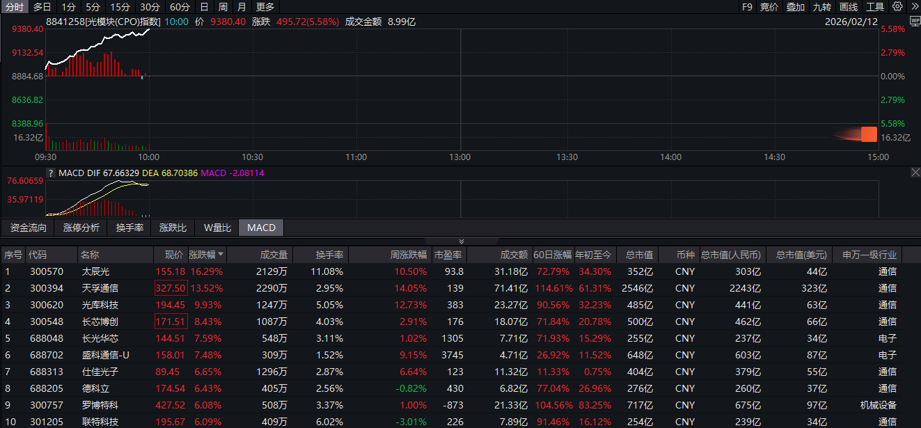Close the MACD indicator panel
This screenshot has width=921, height=428.
tap(915, 172)
